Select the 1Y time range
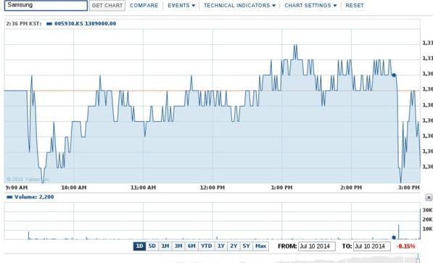 pos(221,246)
